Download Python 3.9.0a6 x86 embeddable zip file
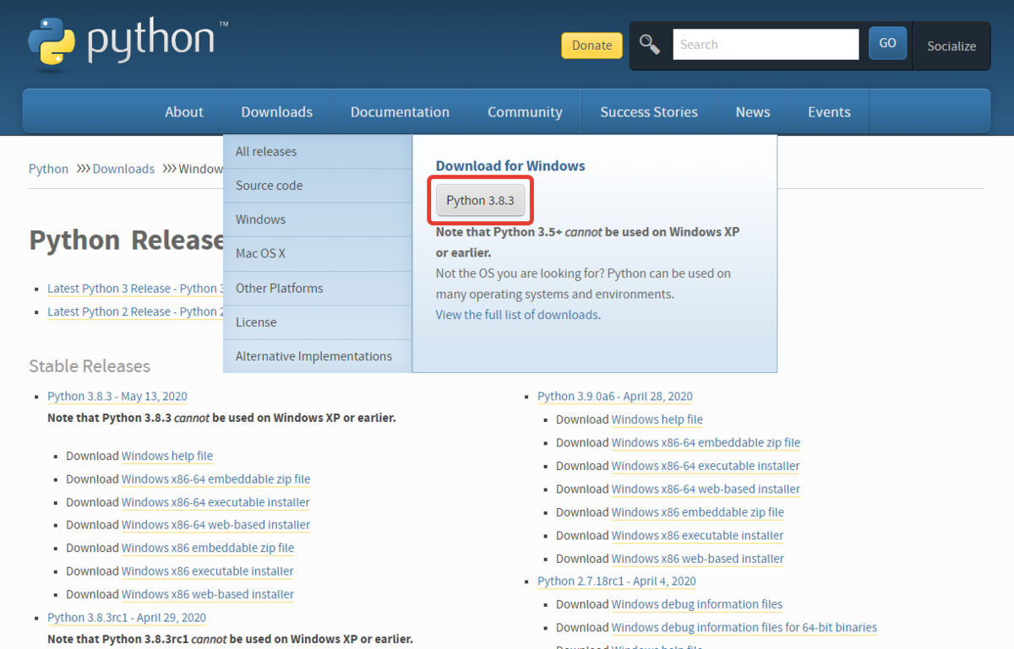Screen dimensions: 1014x649 [698, 512]
